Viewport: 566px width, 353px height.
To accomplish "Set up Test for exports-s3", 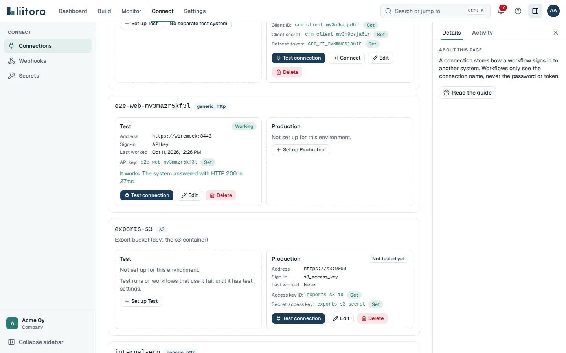I will (141, 301).
